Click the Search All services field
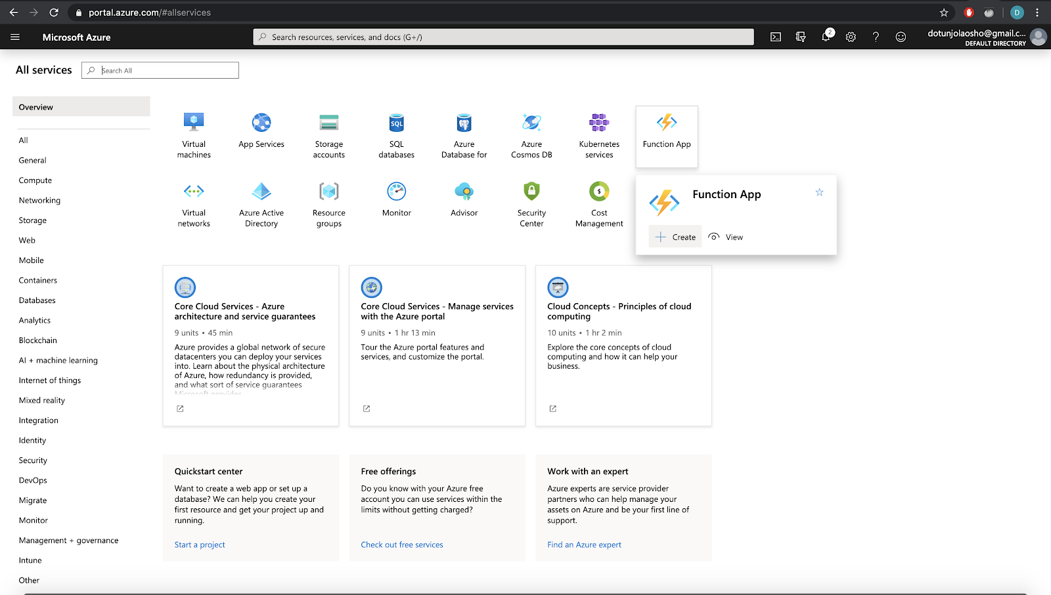1051x595 pixels. click(x=160, y=70)
